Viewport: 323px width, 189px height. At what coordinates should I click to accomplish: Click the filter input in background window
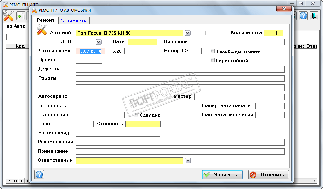[x=18, y=37]
